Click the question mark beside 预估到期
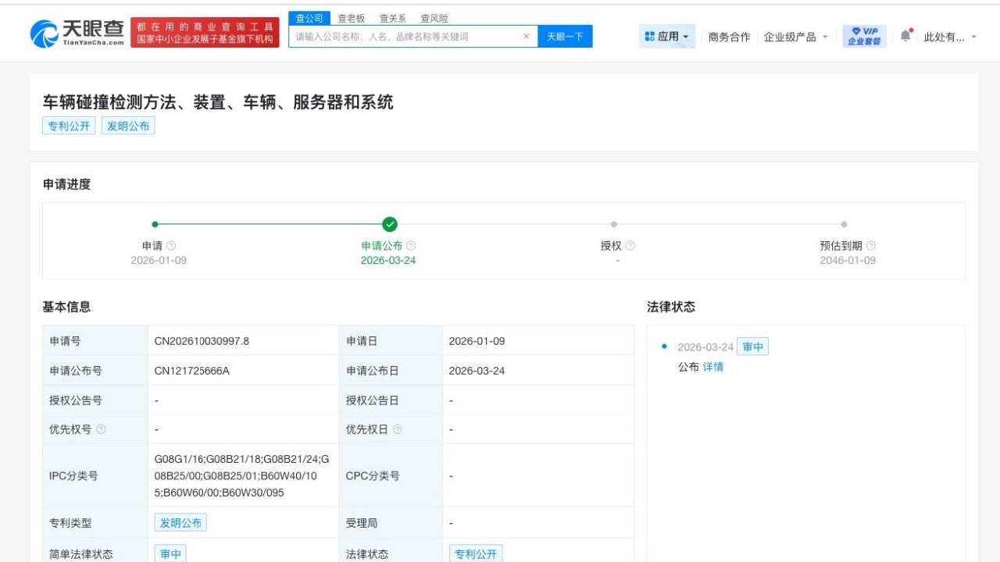The height and width of the screenshot is (562, 1000). coord(871,245)
